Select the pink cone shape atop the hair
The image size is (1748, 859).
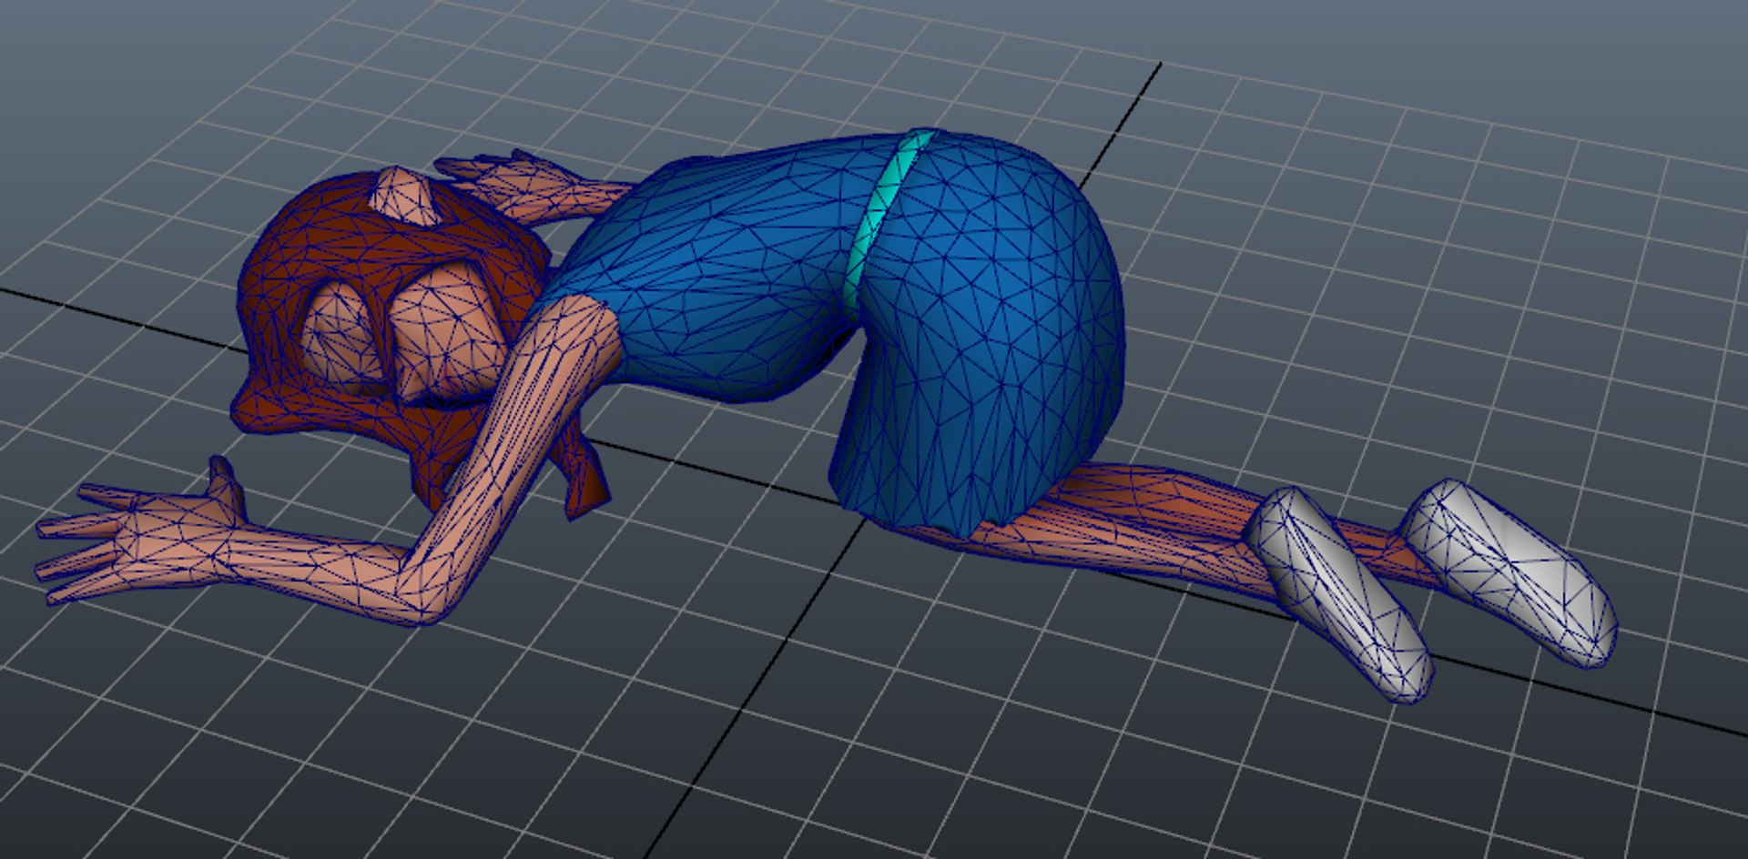click(406, 195)
